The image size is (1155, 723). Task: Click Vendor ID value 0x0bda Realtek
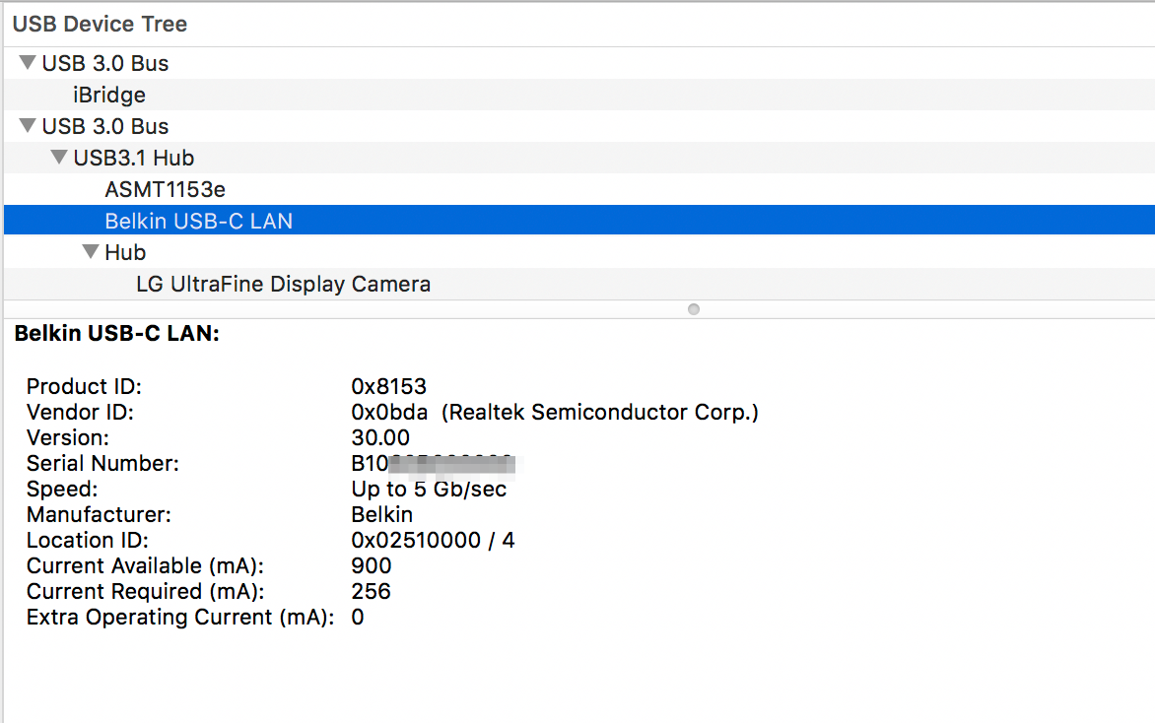coord(555,413)
